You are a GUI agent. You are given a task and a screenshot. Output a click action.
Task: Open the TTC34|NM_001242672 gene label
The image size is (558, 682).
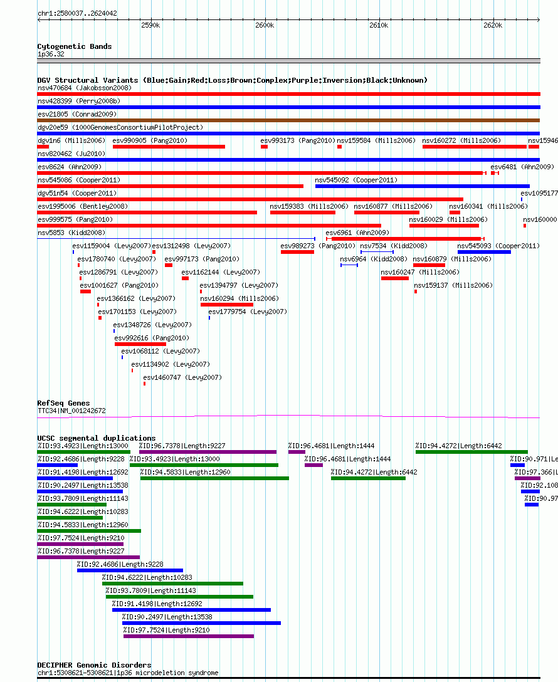[x=71, y=411]
